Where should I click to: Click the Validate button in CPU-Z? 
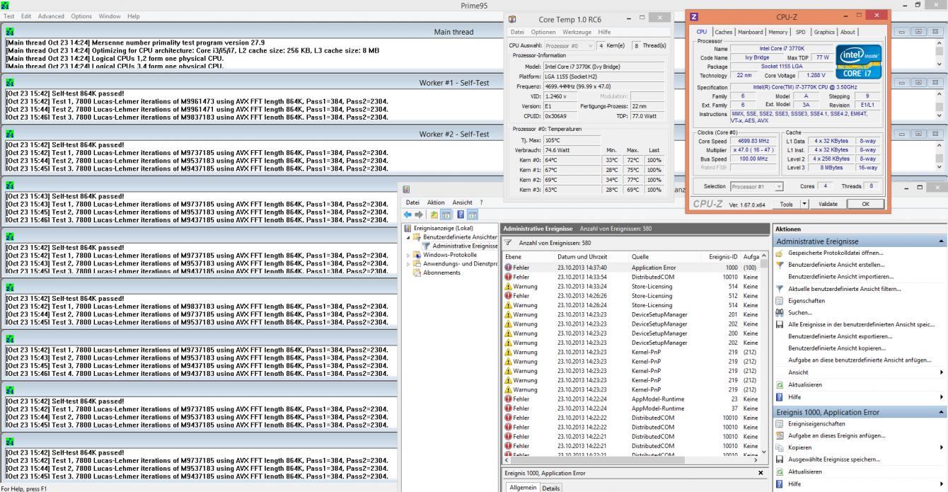pos(828,204)
